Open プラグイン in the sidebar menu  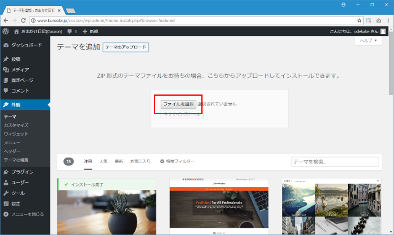click(22, 172)
